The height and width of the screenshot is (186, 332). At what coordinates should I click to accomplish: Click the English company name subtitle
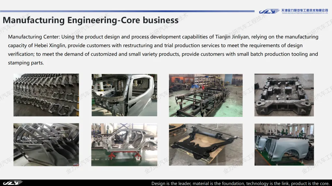tap(304, 13)
